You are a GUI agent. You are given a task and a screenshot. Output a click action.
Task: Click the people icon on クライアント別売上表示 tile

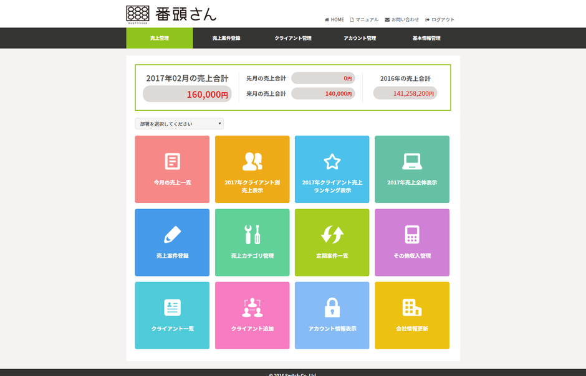pos(252,161)
